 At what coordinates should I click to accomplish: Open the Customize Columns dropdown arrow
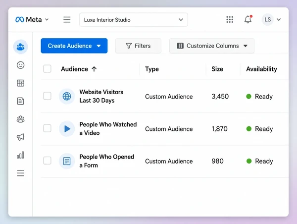(246, 46)
